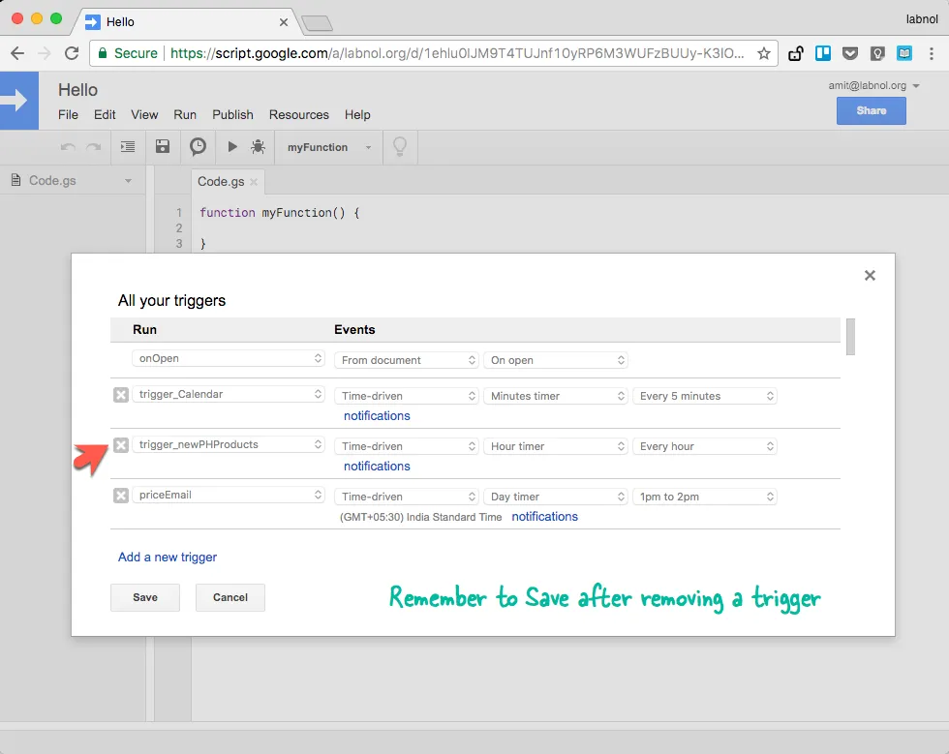Click the triggers dialog scrollbar
Viewport: 949px width, 754px height.
click(x=850, y=338)
